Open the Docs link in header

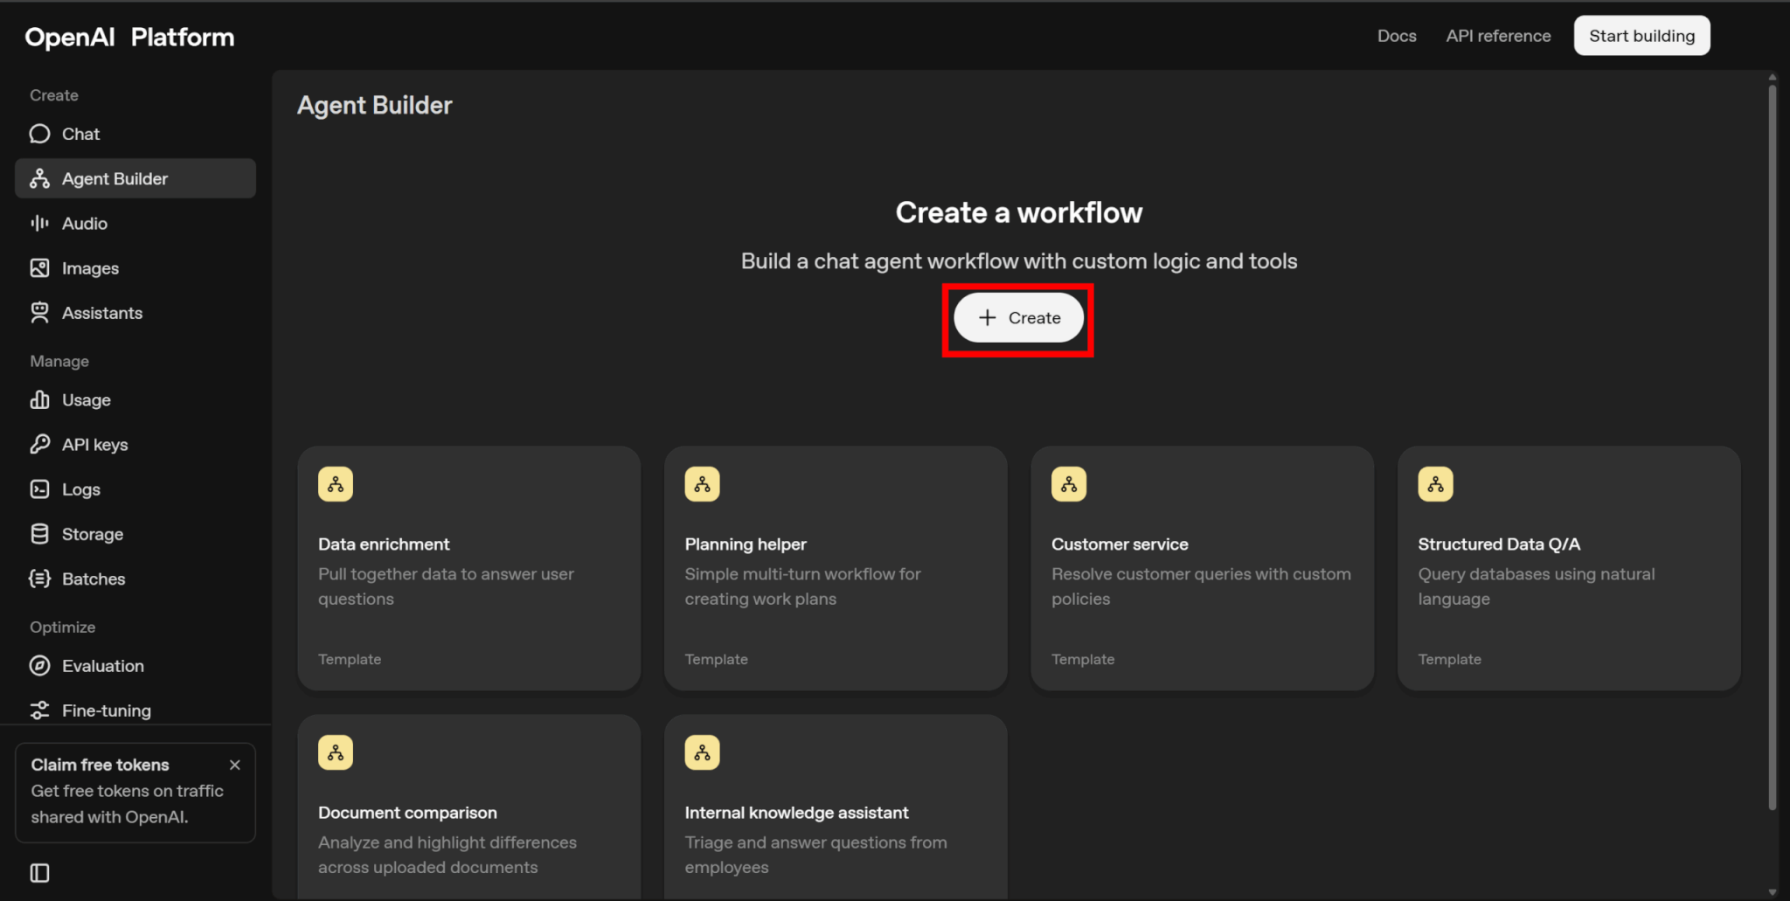pos(1396,36)
